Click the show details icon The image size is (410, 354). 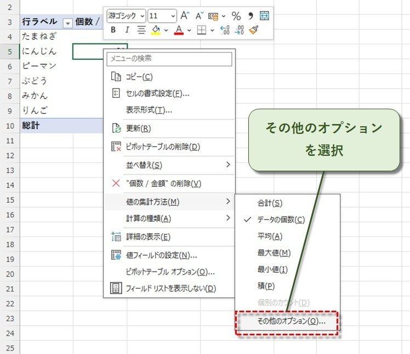click(116, 237)
